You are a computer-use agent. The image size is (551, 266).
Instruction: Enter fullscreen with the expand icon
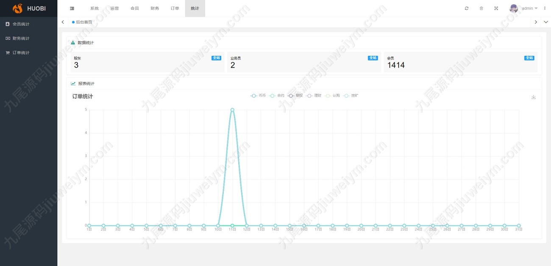pyautogui.click(x=496, y=8)
